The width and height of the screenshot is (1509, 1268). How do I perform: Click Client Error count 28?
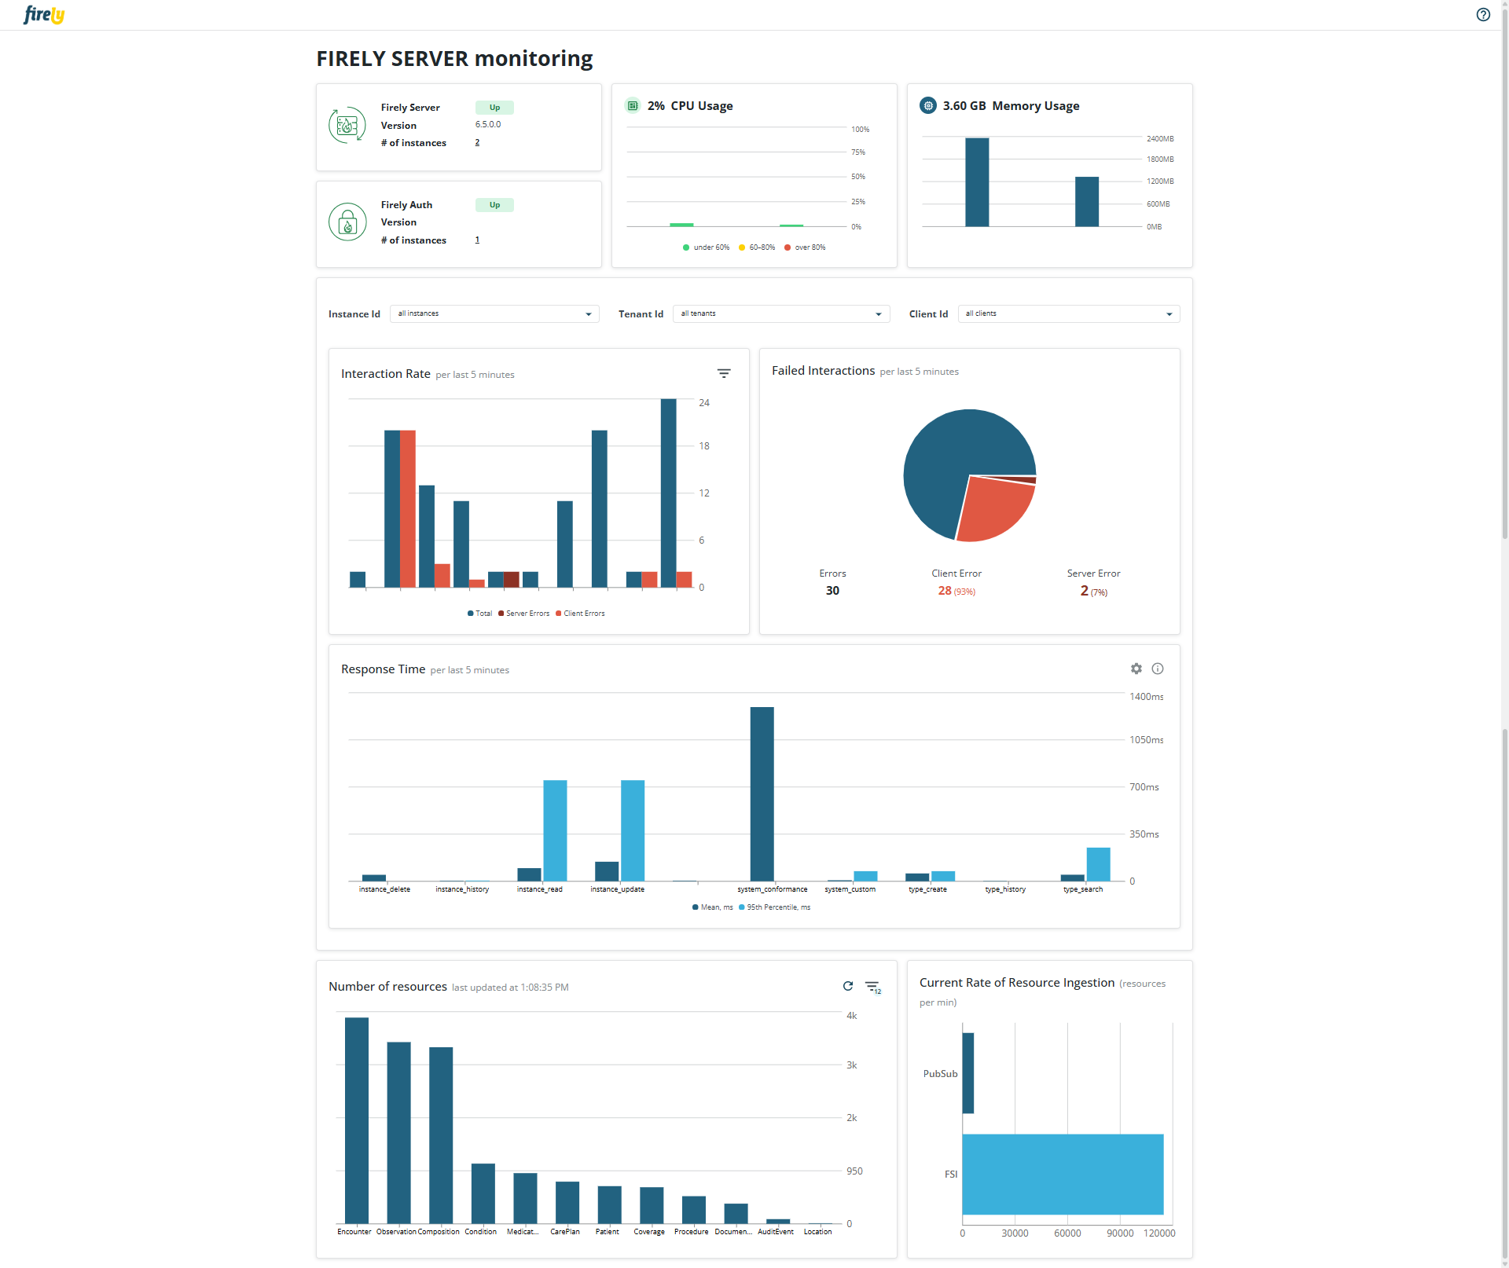click(945, 591)
